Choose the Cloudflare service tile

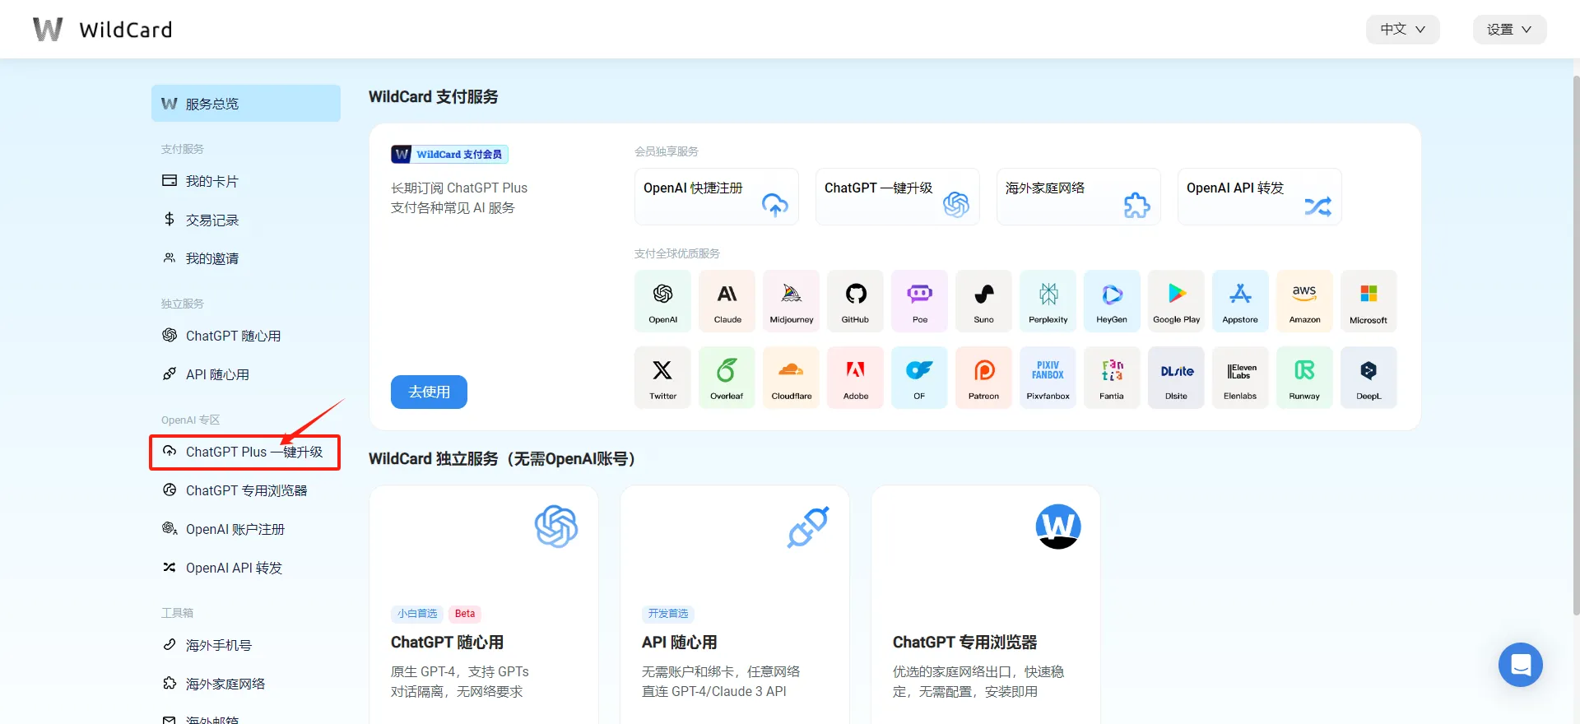(x=791, y=378)
